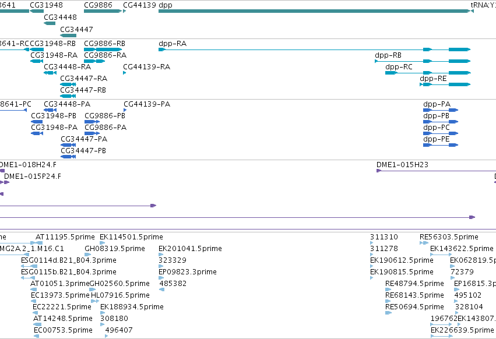Click the CG31948-RB transcript label
496x339 pixels.
(52, 43)
